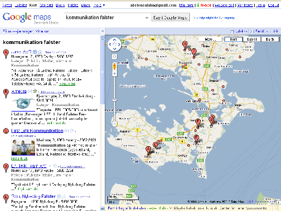Click the Send link above the map
281x211 pixels.
click(x=260, y=31)
